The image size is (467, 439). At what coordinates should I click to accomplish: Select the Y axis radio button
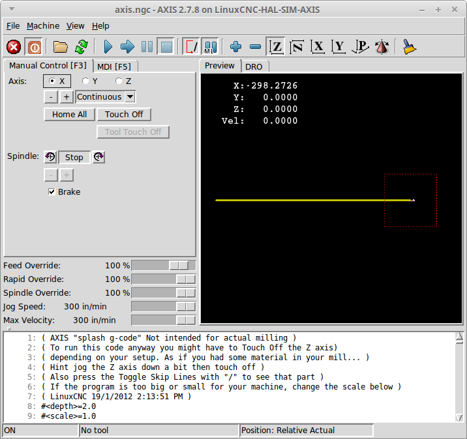point(85,81)
